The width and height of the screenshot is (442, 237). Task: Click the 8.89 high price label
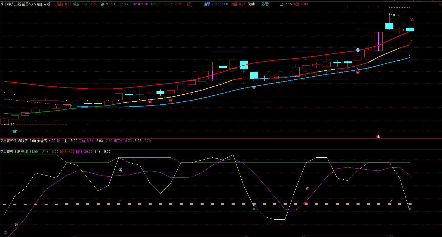[396, 15]
